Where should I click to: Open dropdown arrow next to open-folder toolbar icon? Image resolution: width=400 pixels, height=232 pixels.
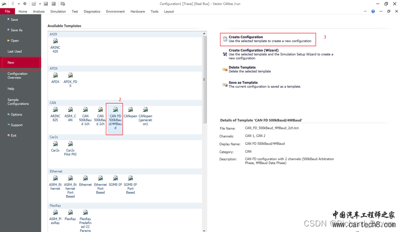40,4
